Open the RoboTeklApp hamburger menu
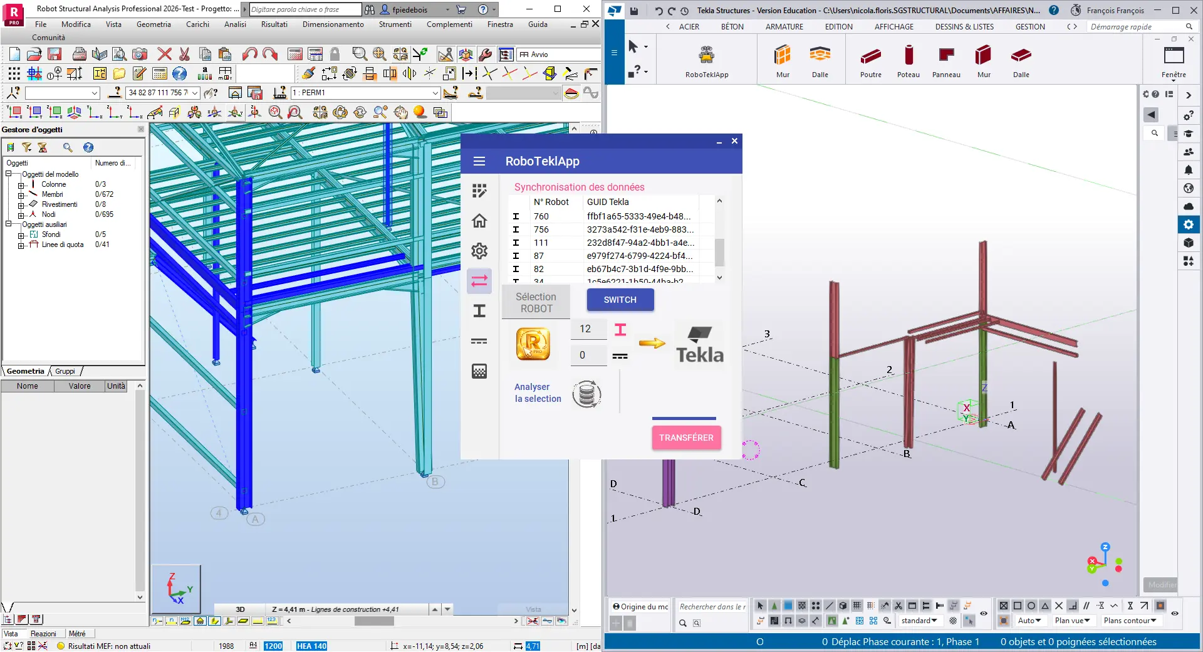The image size is (1203, 652). (x=479, y=161)
